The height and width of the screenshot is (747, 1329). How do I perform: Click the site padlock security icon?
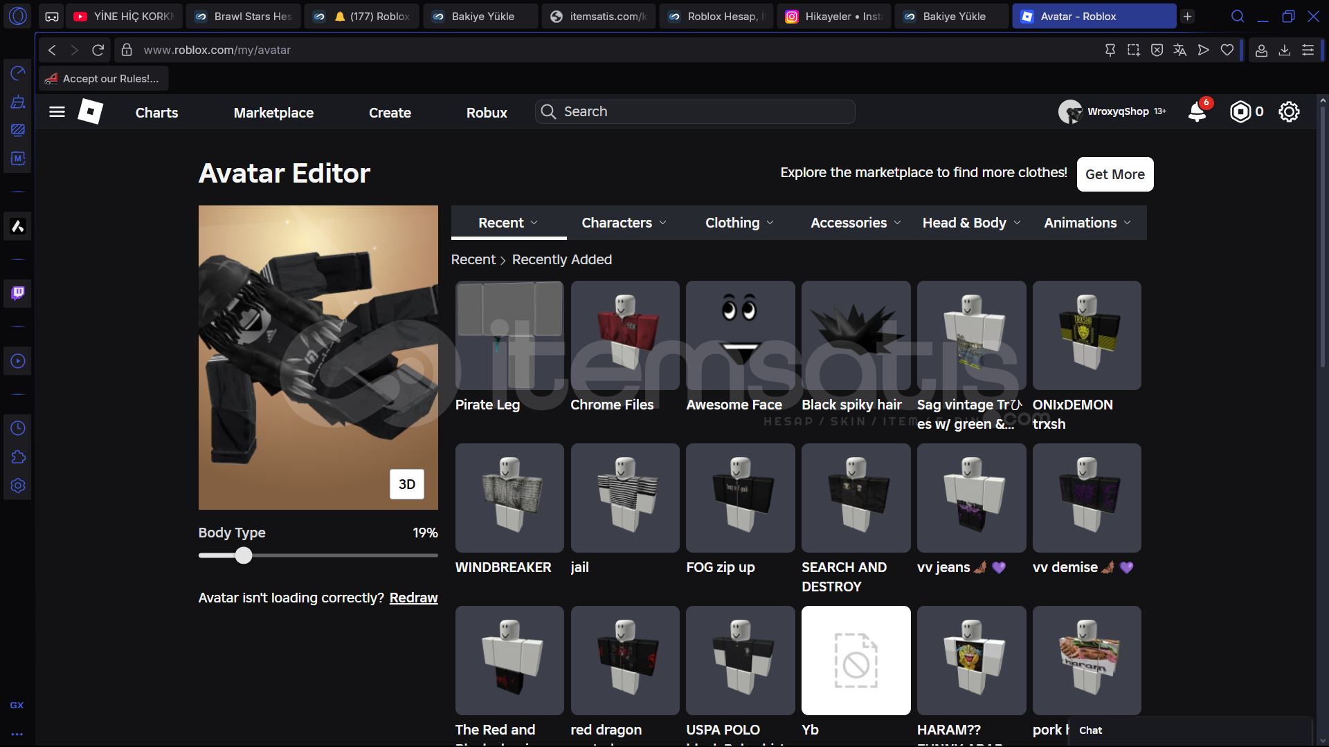(127, 50)
